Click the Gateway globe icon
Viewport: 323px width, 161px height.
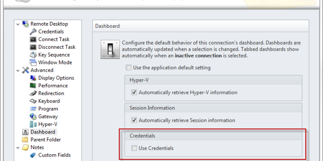[x=33, y=116]
